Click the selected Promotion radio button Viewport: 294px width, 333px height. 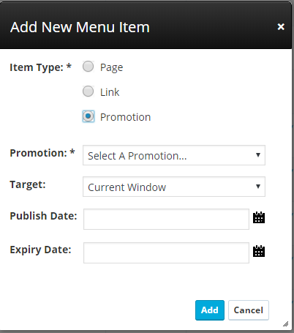pos(88,116)
